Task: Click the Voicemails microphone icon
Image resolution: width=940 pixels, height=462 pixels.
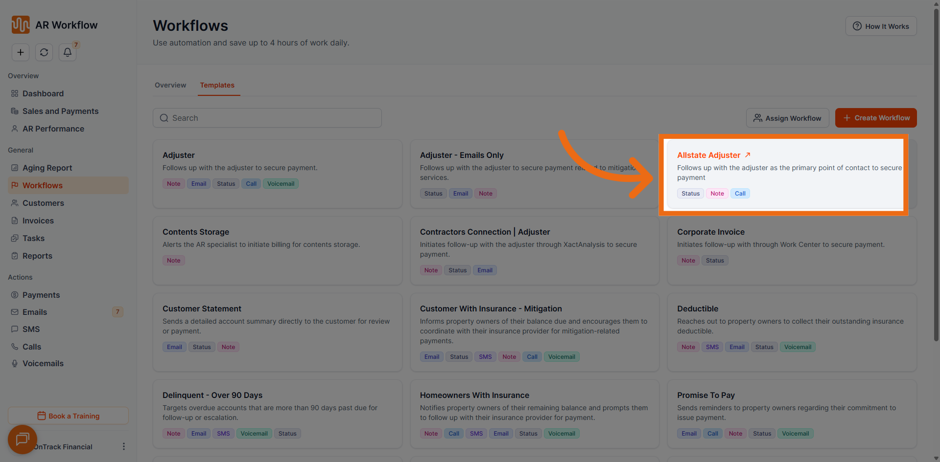Action: tap(15, 364)
